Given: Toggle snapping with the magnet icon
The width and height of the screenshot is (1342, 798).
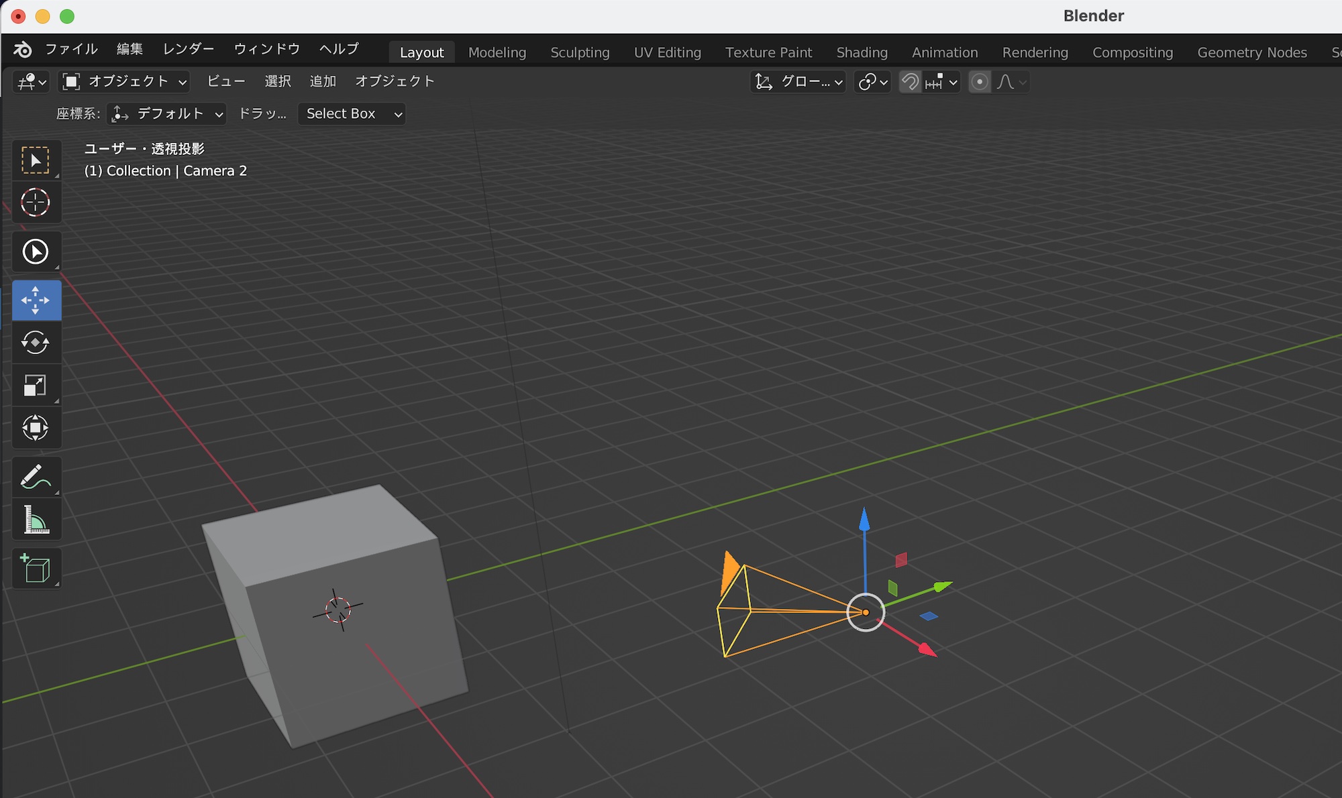Looking at the screenshot, I should tap(911, 82).
